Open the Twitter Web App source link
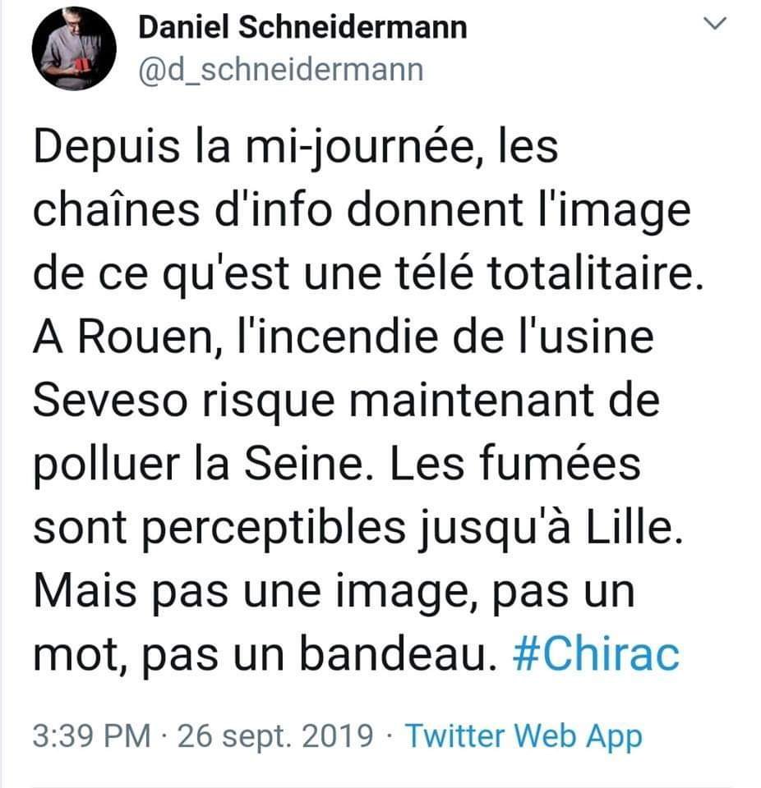 click(x=523, y=734)
